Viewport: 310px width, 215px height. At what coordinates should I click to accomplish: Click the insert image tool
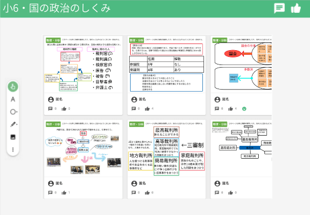point(13,137)
